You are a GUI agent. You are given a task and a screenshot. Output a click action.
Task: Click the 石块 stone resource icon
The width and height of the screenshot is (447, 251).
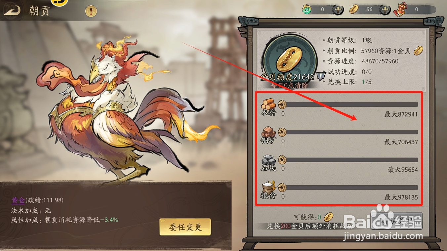tap(268, 160)
